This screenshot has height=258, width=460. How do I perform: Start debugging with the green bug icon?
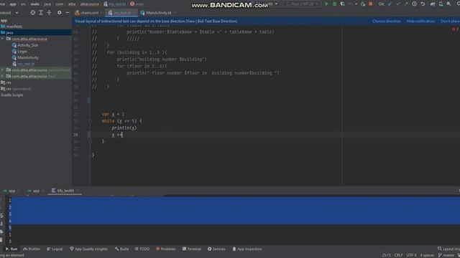tap(334, 4)
